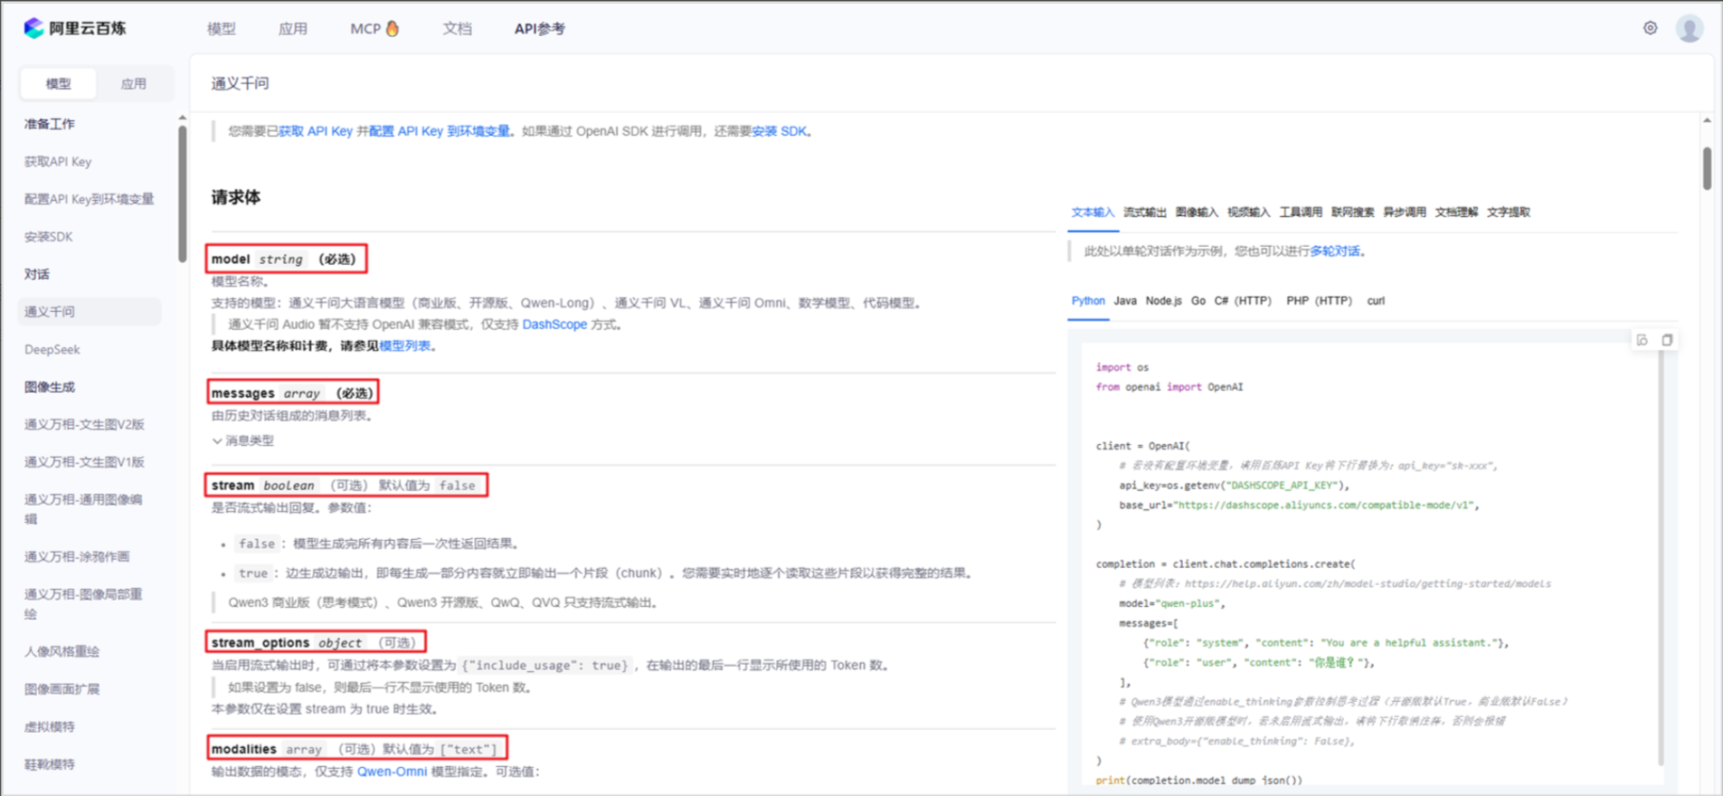Switch to the 工具调用 example tab
This screenshot has width=1723, height=796.
point(1301,213)
